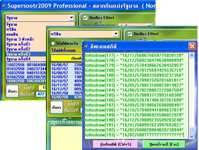Click the horse icon in the อัพเดตสถิติ title bar
199x150 pixels.
[x=86, y=46]
